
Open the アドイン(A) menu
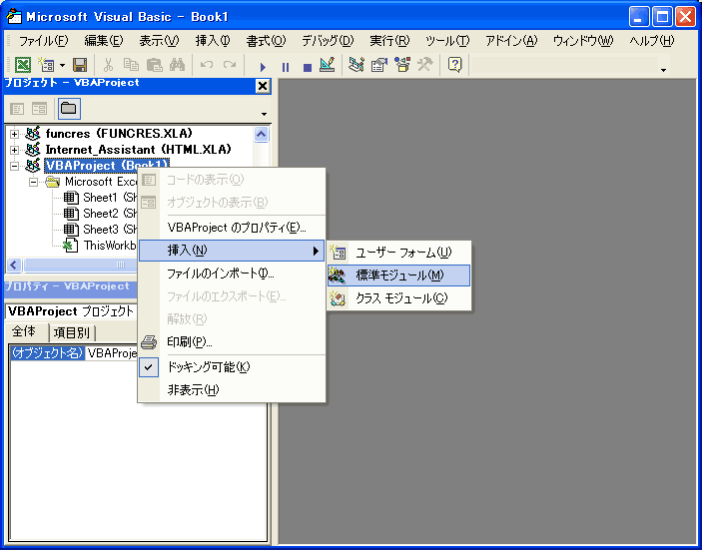(511, 41)
